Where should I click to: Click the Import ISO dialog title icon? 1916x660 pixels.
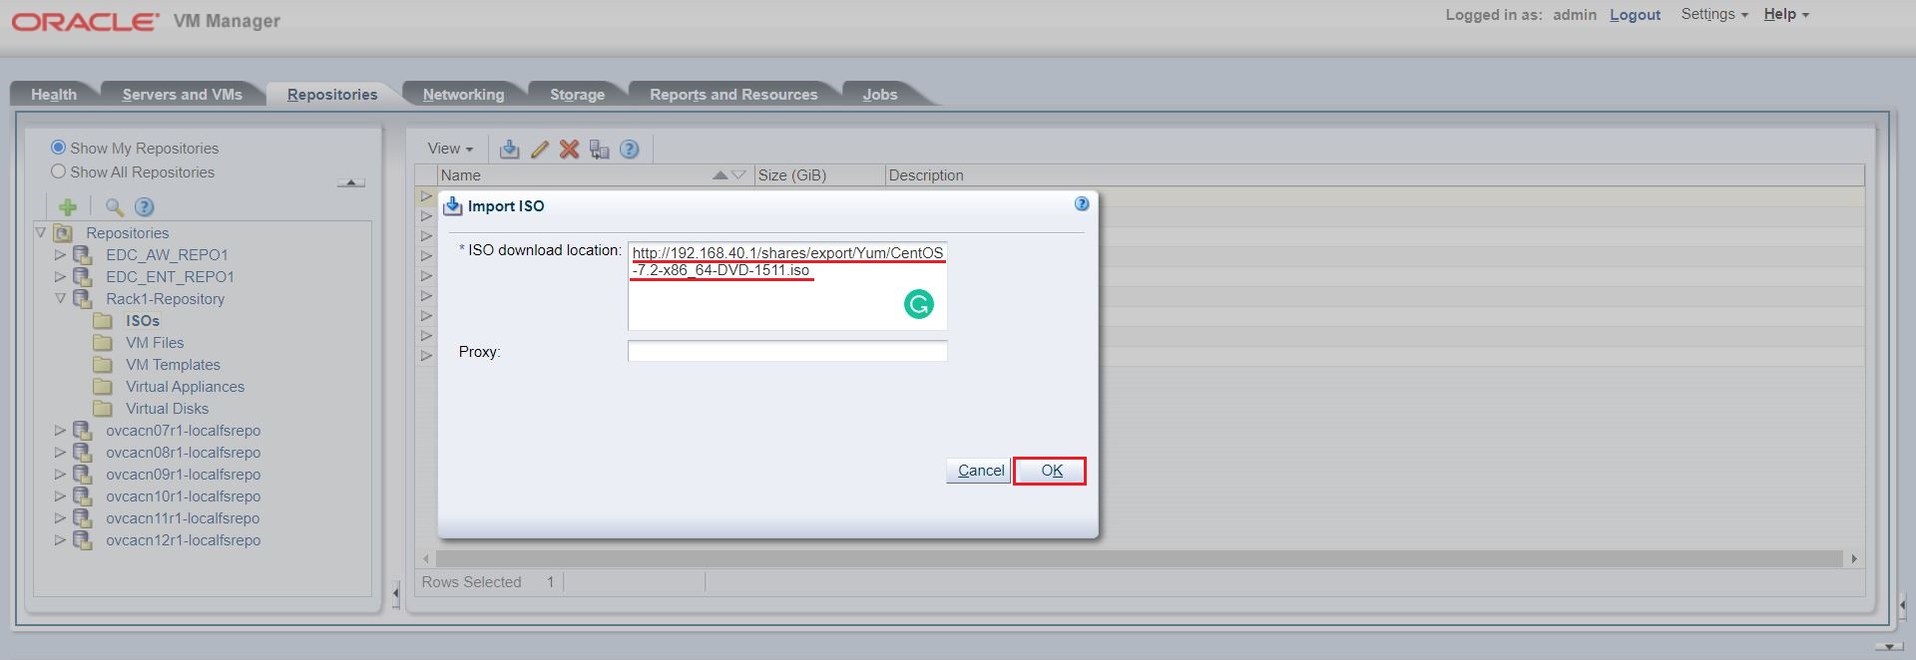(x=453, y=206)
